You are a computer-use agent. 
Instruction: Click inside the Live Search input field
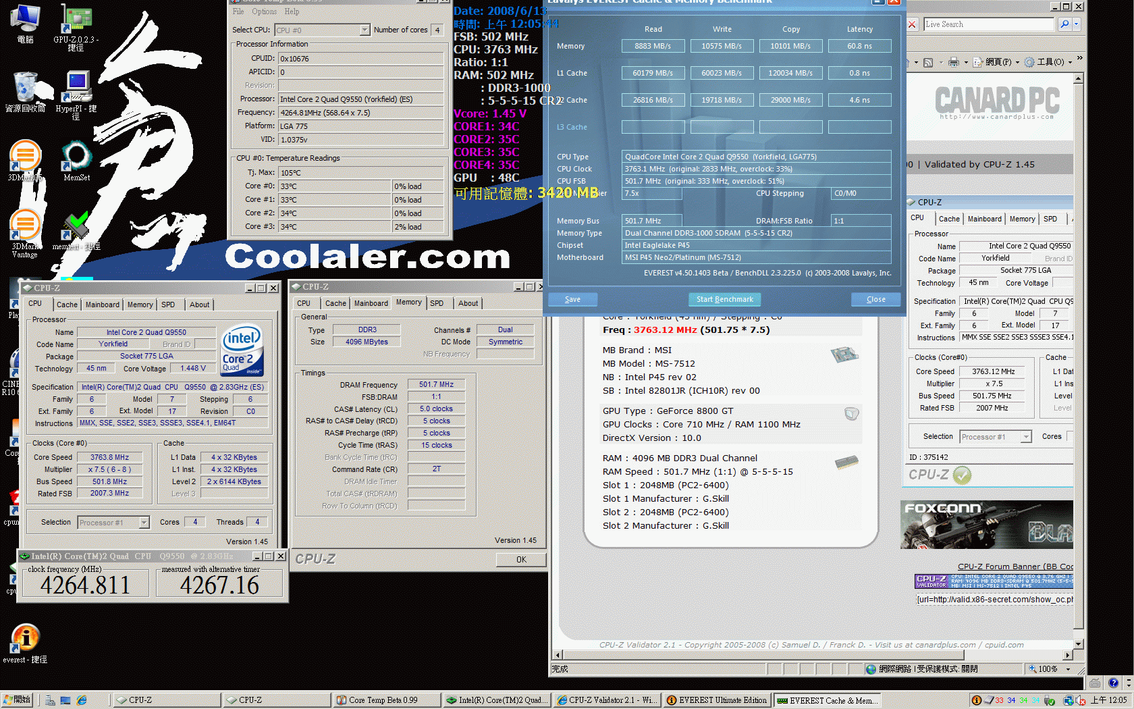(x=988, y=24)
